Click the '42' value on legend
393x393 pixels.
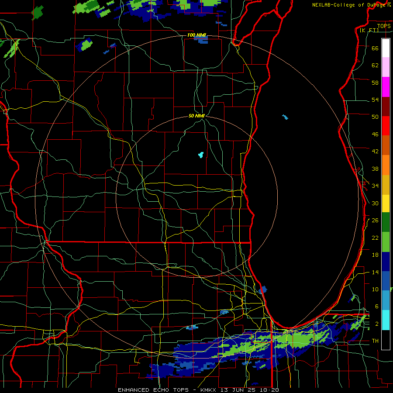(x=375, y=151)
